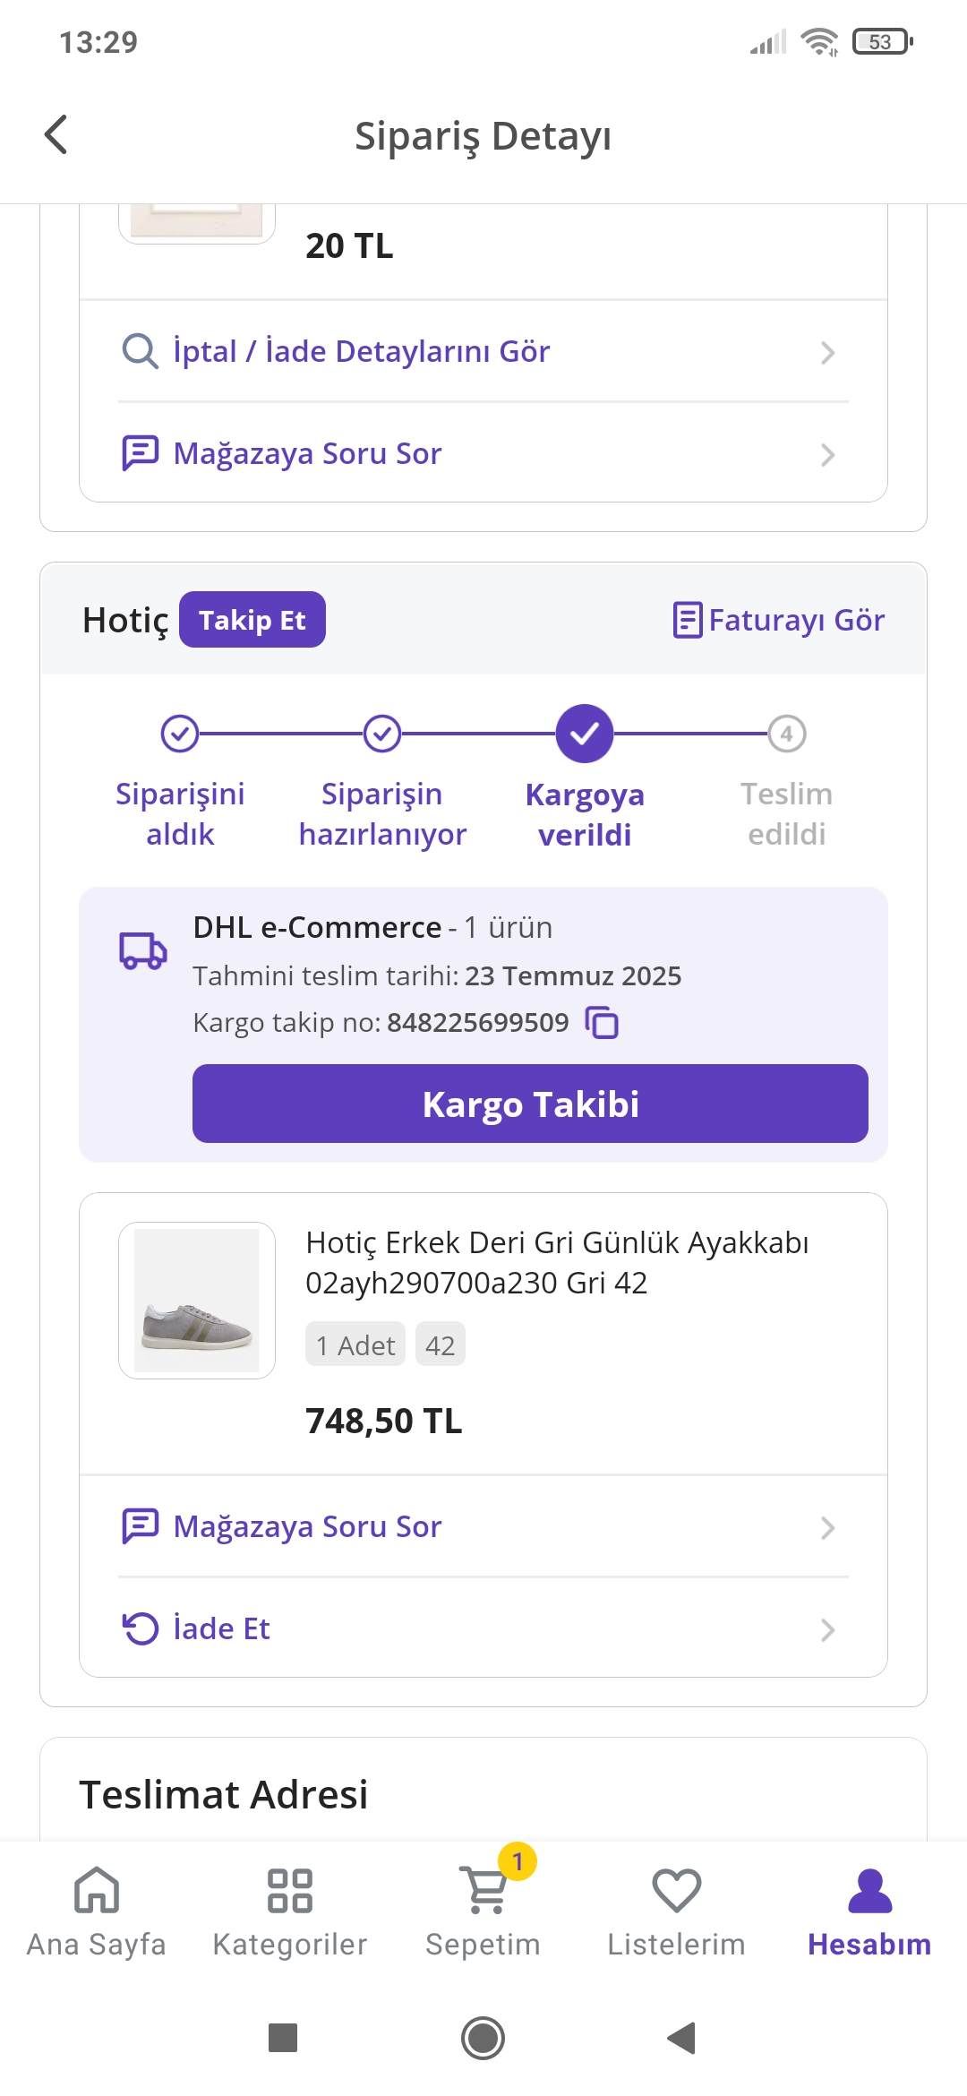Screen dimensions: 967x2096
Task: Tap Hotiç item's Mağazaya Soru Sor chat icon
Action: pos(140,1526)
